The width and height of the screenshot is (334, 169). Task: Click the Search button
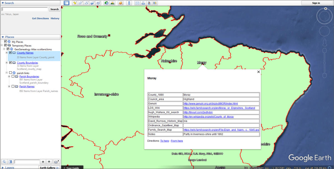pyautogui.click(x=54, y=9)
